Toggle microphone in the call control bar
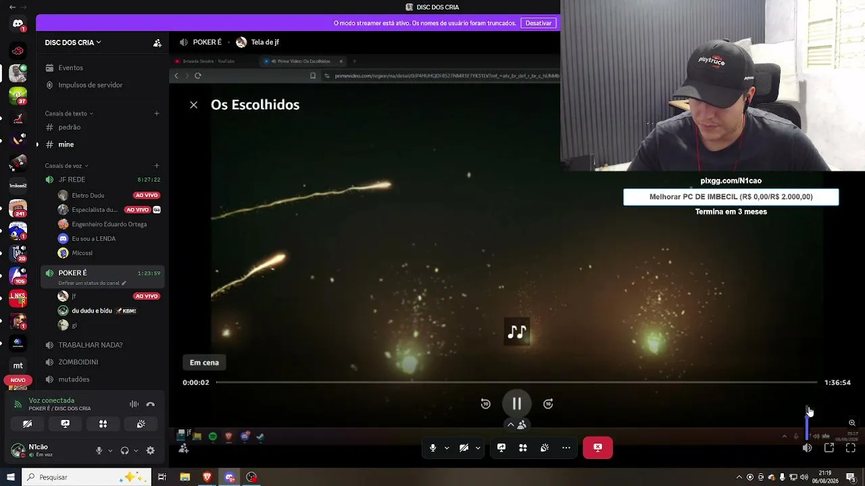 click(x=433, y=448)
